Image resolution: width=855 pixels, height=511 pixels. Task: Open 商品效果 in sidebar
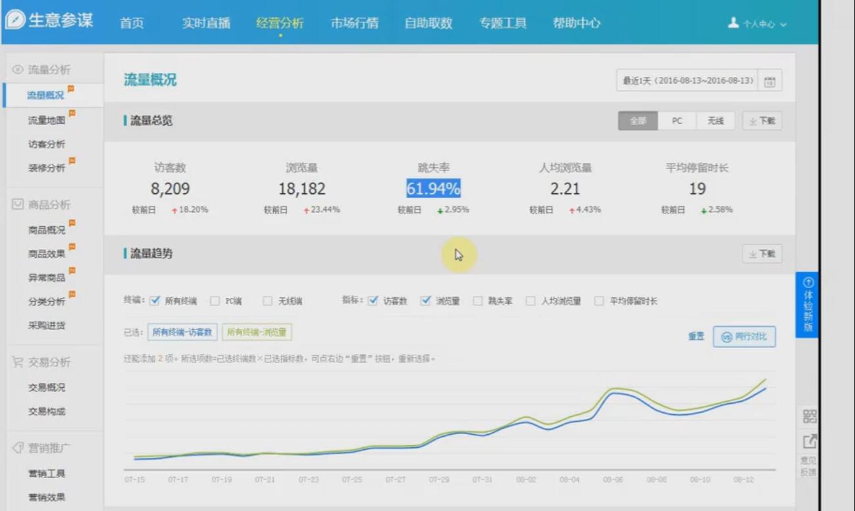(x=46, y=254)
